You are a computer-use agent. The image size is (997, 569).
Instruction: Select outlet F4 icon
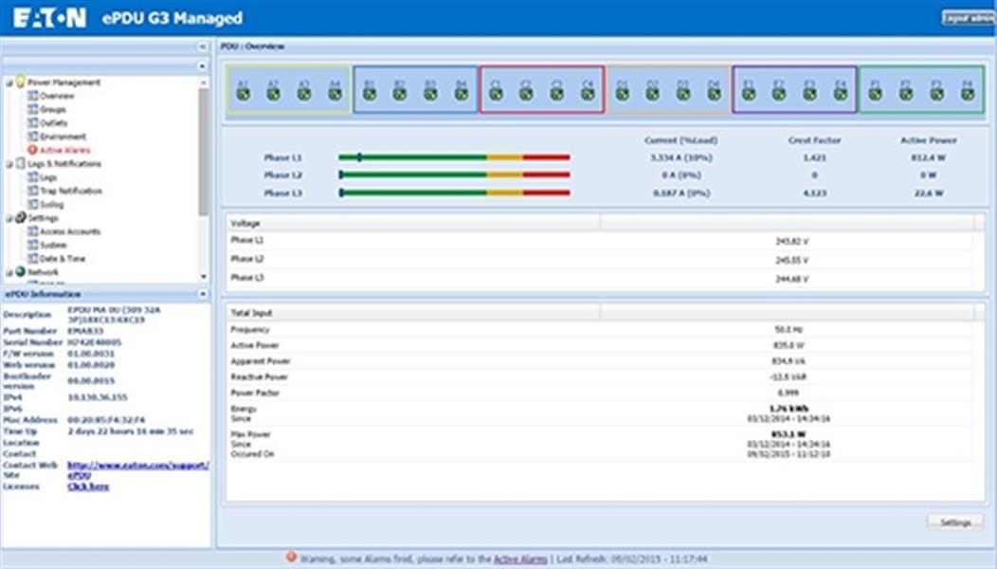(x=968, y=94)
